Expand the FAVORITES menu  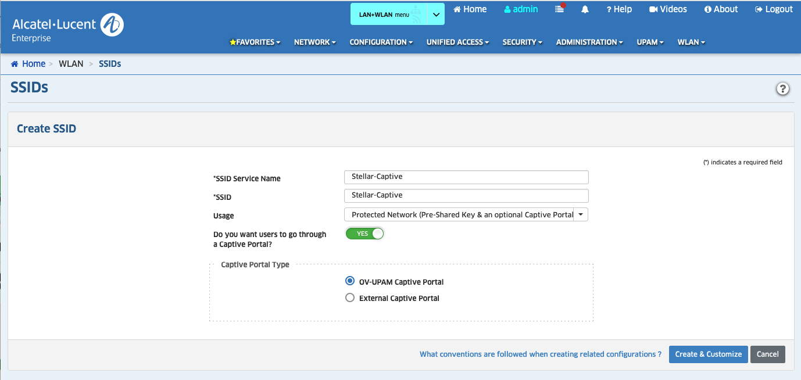pos(255,42)
